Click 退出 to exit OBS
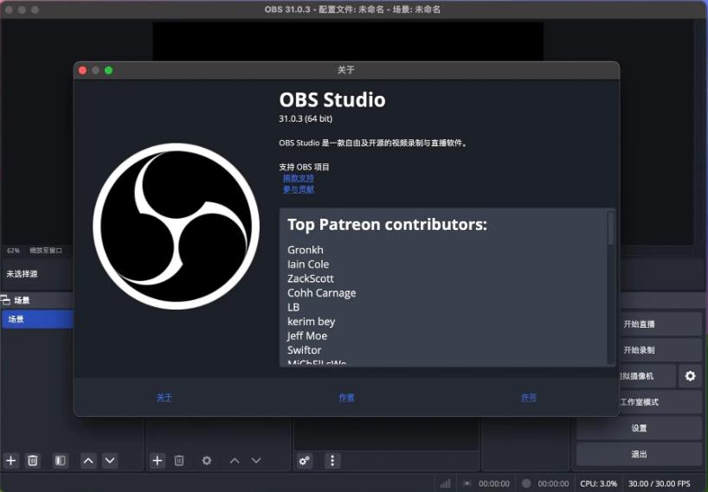The image size is (708, 492). [x=639, y=454]
